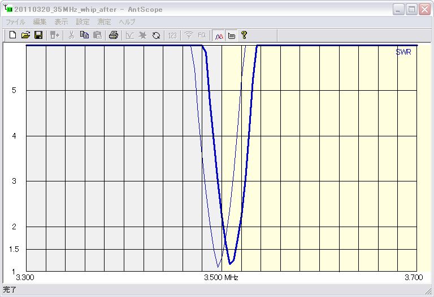434x297 pixels.
Task: Click the 123 numeric display icon
Action: pos(172,35)
